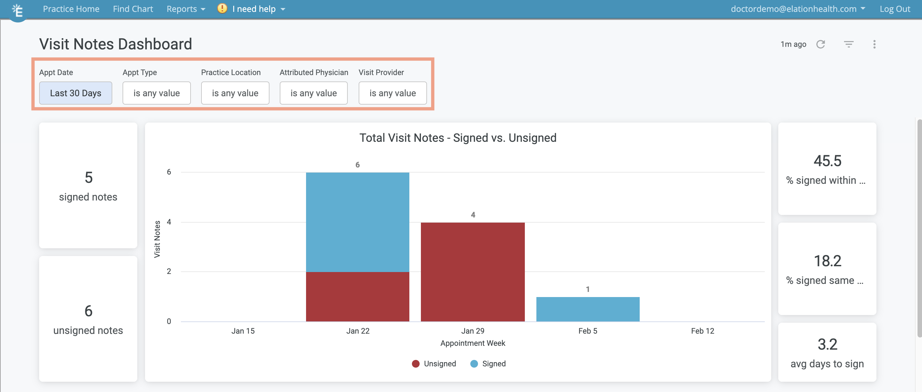Click the blue Signed legend color swatch
Viewport: 922px width, 392px height.
coord(474,364)
